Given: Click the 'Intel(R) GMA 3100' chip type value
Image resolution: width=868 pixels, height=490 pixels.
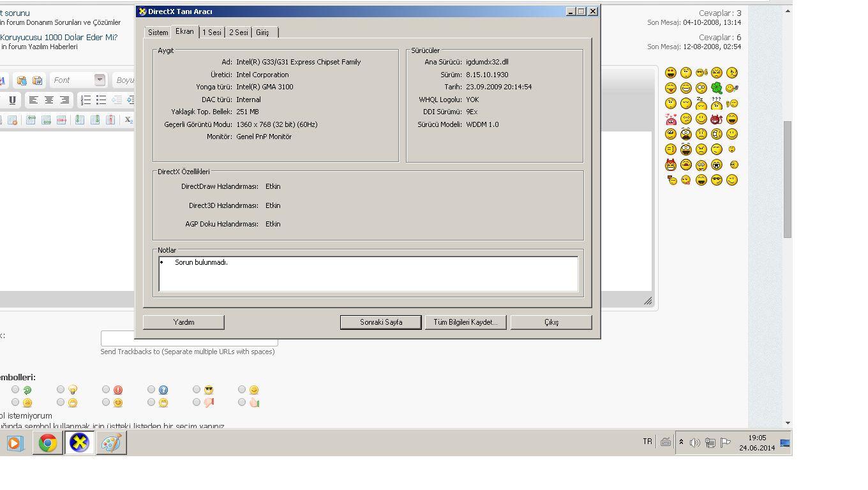Looking at the screenshot, I should [265, 87].
